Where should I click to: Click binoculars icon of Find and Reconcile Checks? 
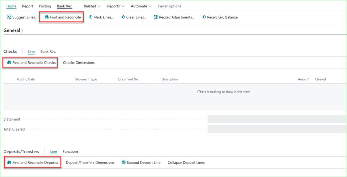tap(9, 62)
